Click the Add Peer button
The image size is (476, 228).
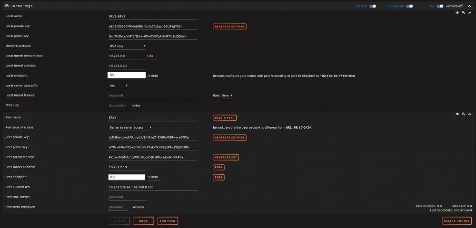(x=168, y=221)
